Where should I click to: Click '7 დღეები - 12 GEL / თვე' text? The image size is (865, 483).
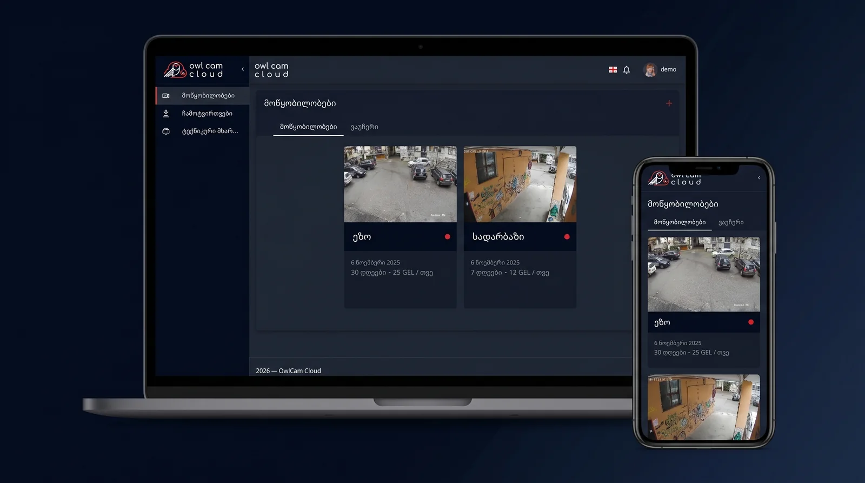510,273
